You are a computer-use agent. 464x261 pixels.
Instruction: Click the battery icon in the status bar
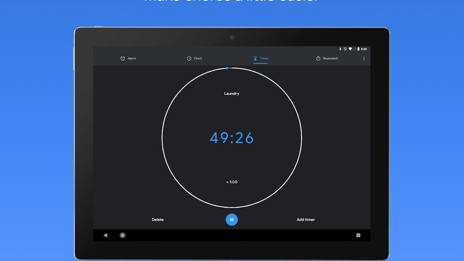(x=358, y=49)
